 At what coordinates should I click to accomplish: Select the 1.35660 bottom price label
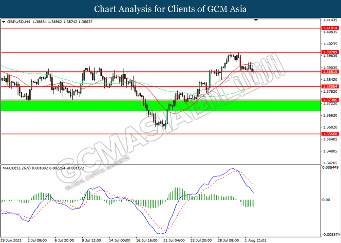coord(330,134)
